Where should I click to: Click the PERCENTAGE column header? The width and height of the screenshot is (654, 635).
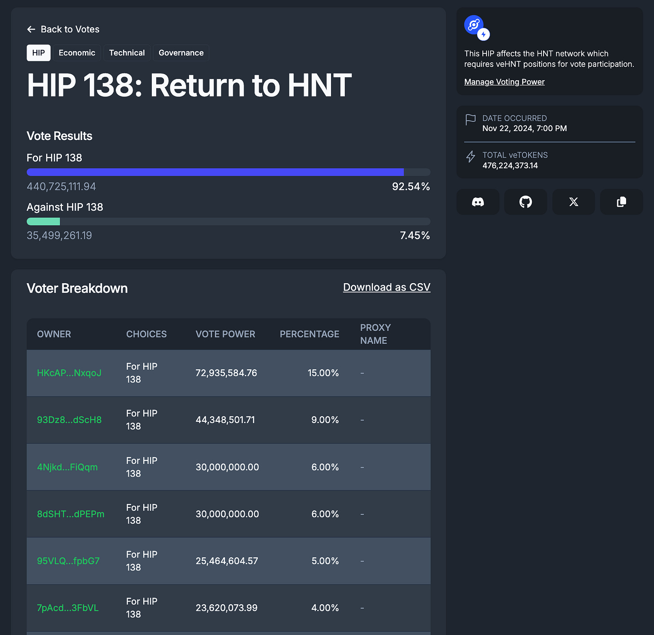click(x=309, y=334)
